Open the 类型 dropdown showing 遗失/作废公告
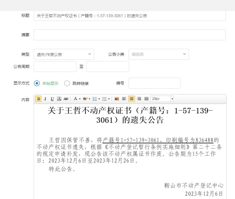The image size is (235, 199). coord(64,54)
